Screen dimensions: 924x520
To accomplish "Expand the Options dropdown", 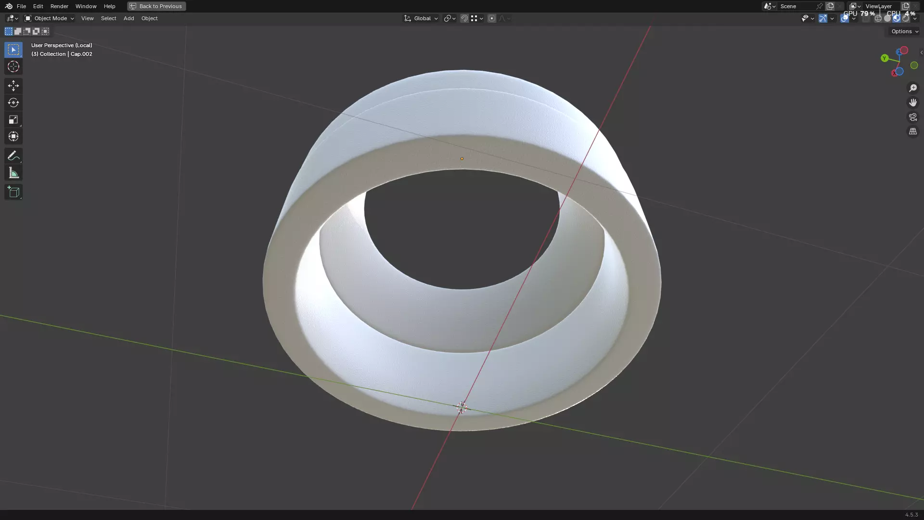I will (x=904, y=31).
